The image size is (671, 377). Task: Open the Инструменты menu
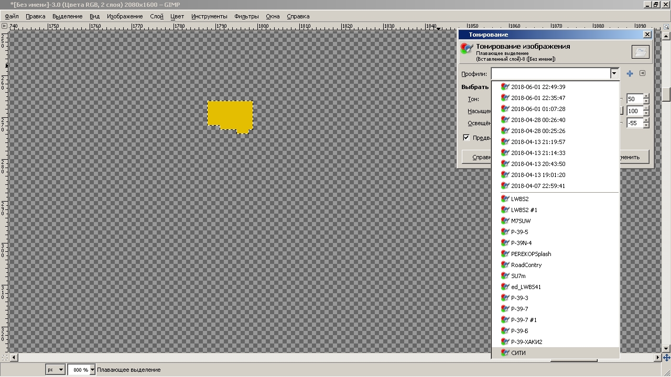coord(209,16)
